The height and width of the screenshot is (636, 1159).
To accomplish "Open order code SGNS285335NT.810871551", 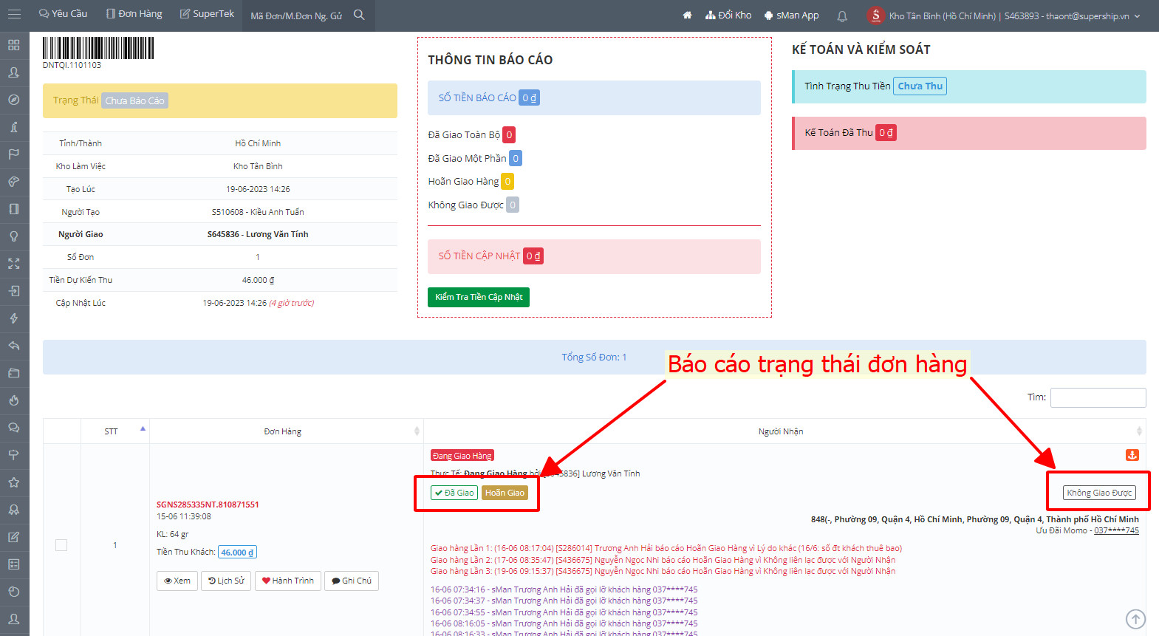I will 208,505.
